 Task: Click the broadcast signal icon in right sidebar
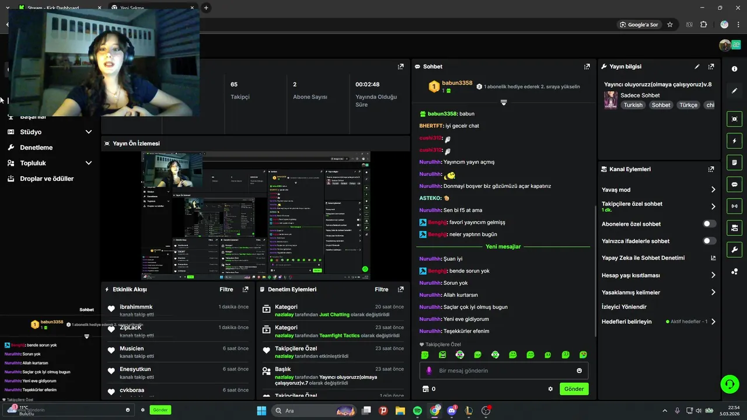click(734, 206)
